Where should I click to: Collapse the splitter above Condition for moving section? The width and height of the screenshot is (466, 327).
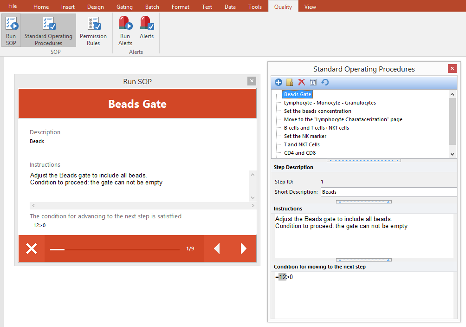(x=364, y=260)
